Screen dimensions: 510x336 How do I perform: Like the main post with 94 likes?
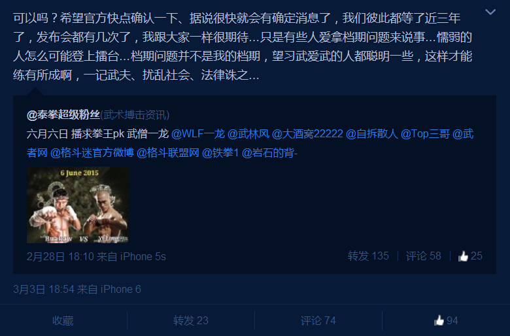coord(446,321)
